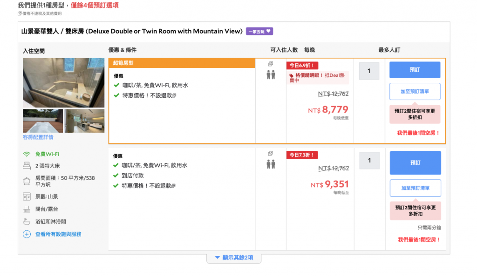Open 客房配置詳情 link
This screenshot has width=477, height=276.
[x=38, y=137]
